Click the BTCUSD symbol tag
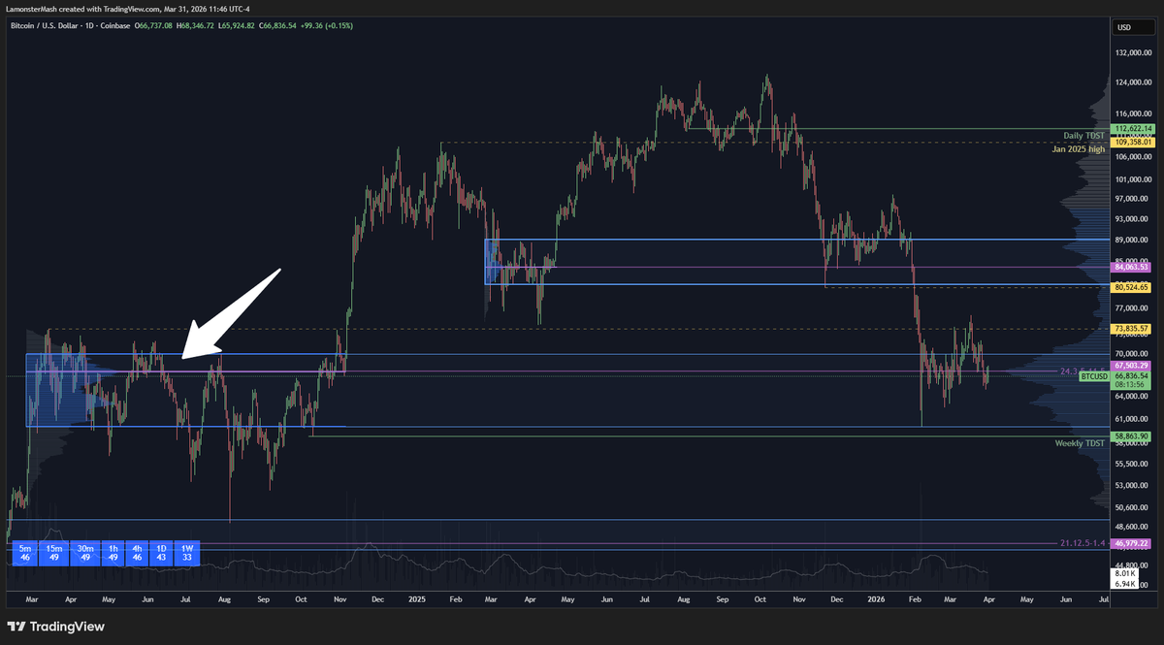Viewport: 1164px width, 645px height. pyautogui.click(x=1094, y=375)
